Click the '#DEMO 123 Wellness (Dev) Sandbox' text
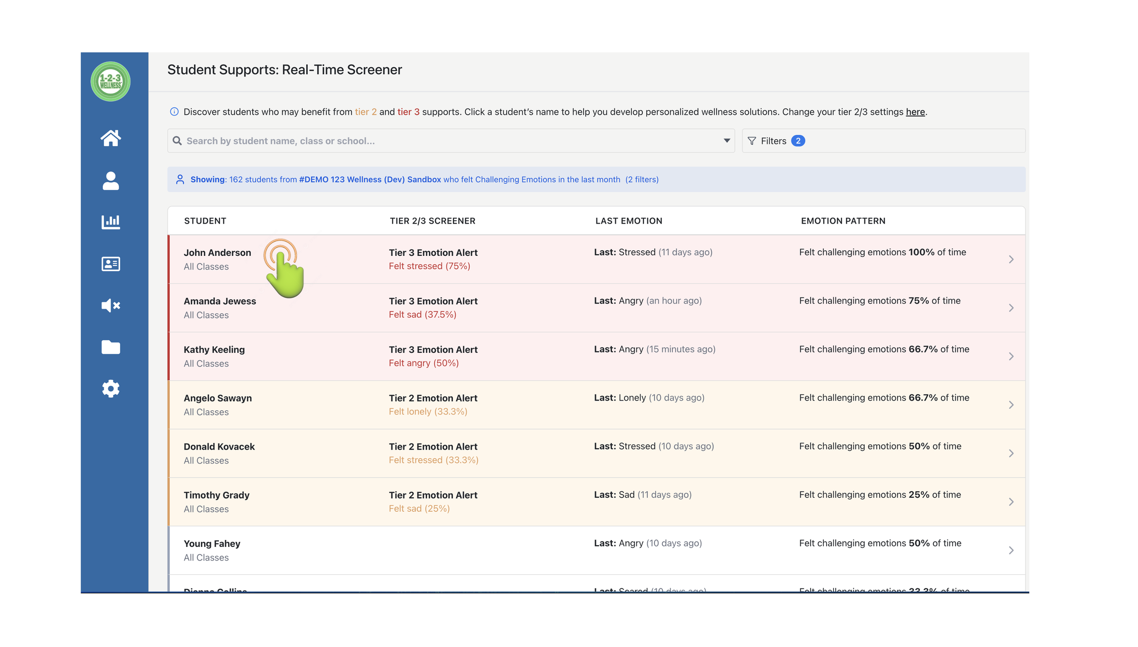 (370, 179)
